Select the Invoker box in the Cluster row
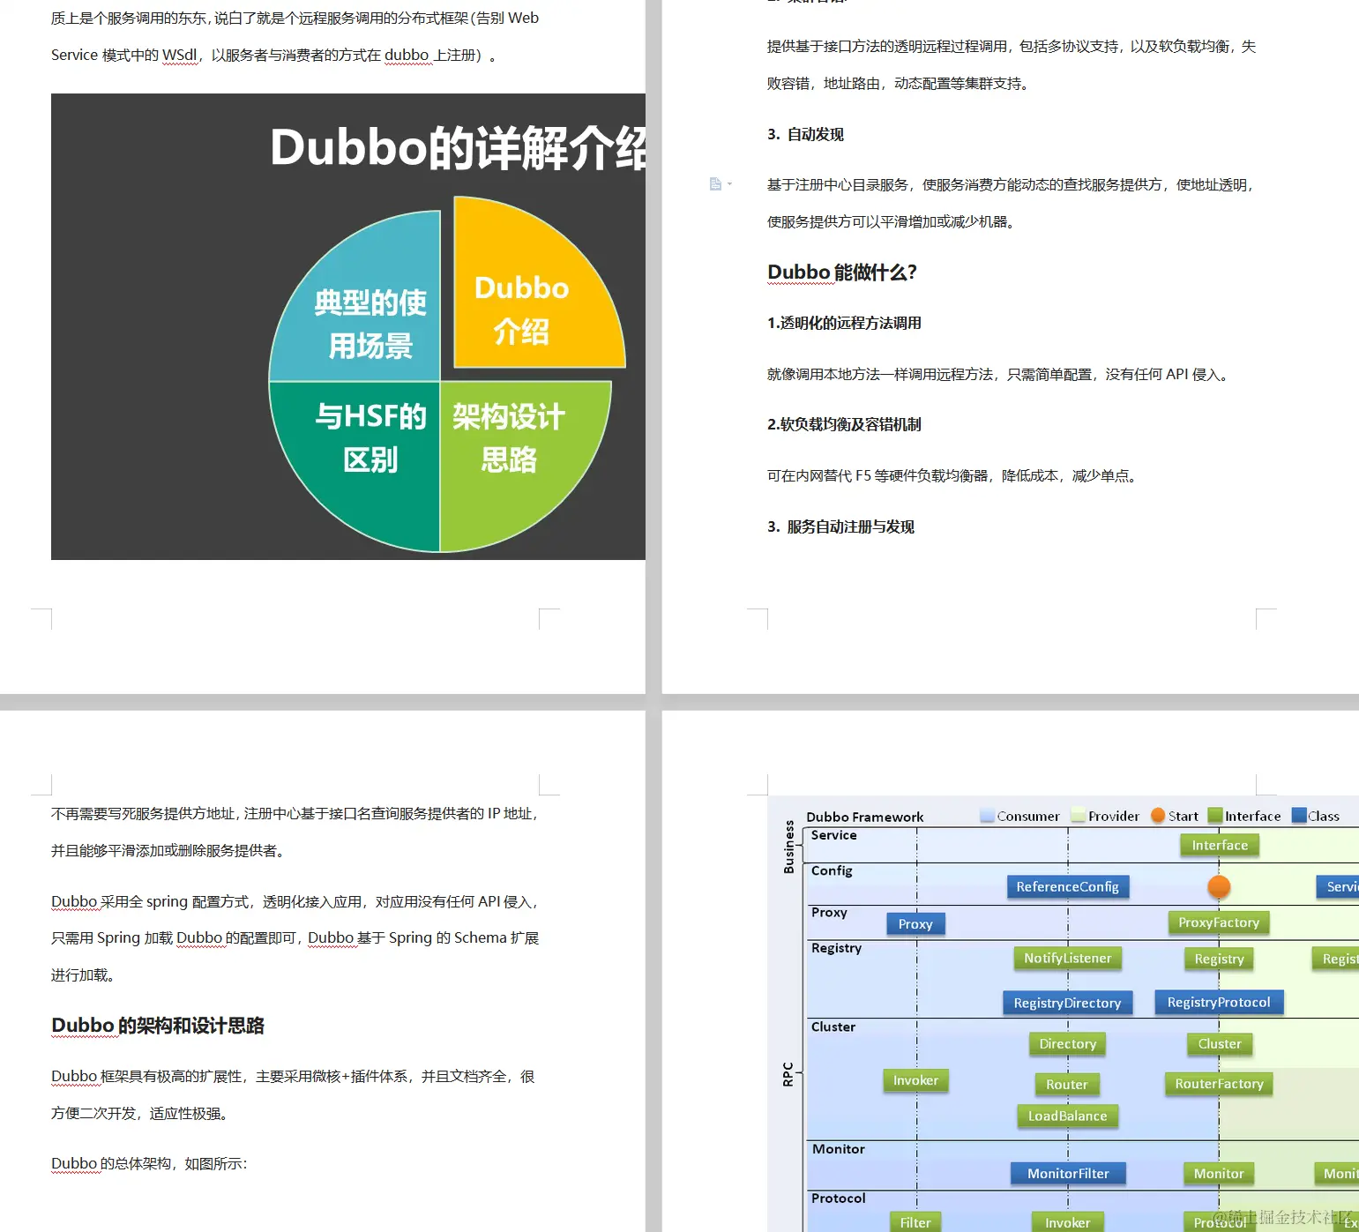This screenshot has height=1232, width=1359. 915,1080
